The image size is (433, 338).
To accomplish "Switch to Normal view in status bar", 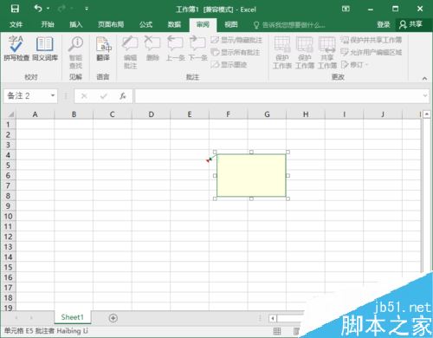I will click(x=277, y=331).
